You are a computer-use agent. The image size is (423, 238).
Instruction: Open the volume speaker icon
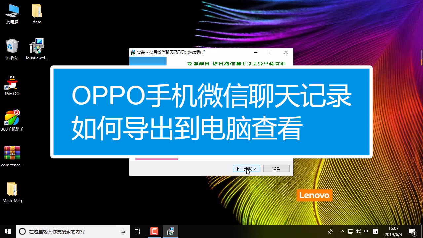click(358, 231)
